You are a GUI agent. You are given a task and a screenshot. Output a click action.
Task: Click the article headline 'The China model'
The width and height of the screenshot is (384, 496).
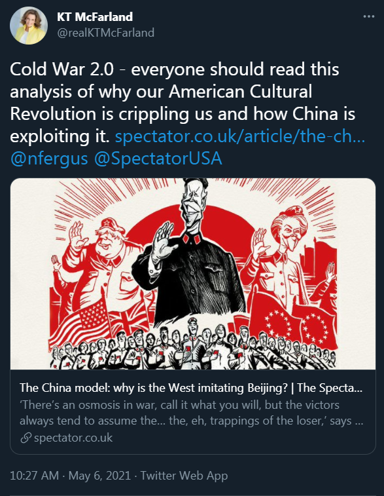(191, 388)
